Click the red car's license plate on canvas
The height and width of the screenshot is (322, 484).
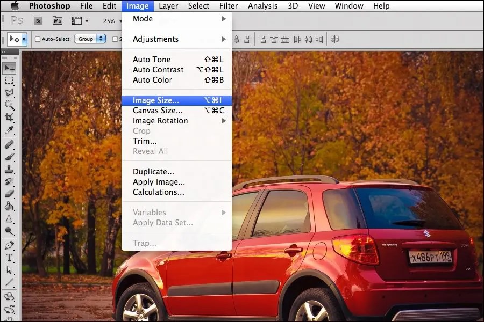point(430,257)
